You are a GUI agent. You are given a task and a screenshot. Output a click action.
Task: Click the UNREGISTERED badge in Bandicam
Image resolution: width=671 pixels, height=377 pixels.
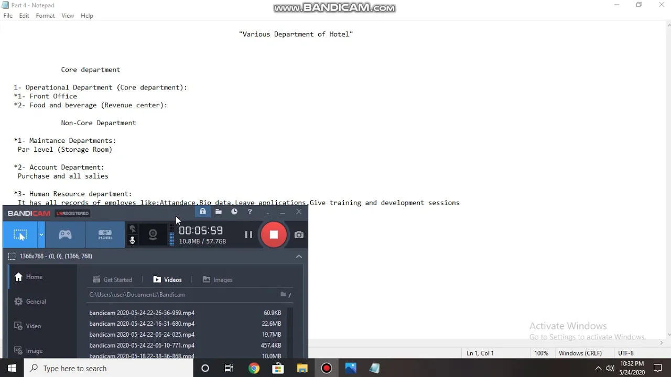click(73, 213)
